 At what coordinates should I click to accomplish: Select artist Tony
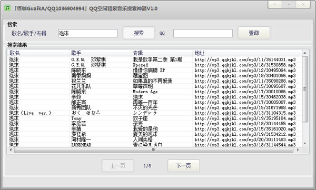point(76,118)
